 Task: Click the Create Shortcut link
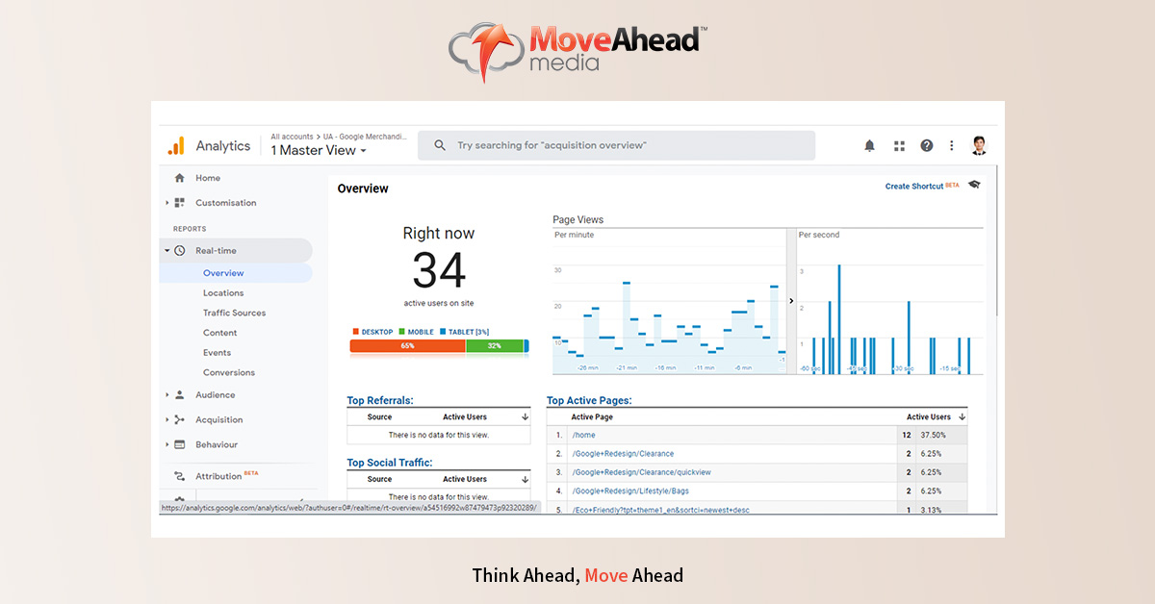point(914,186)
